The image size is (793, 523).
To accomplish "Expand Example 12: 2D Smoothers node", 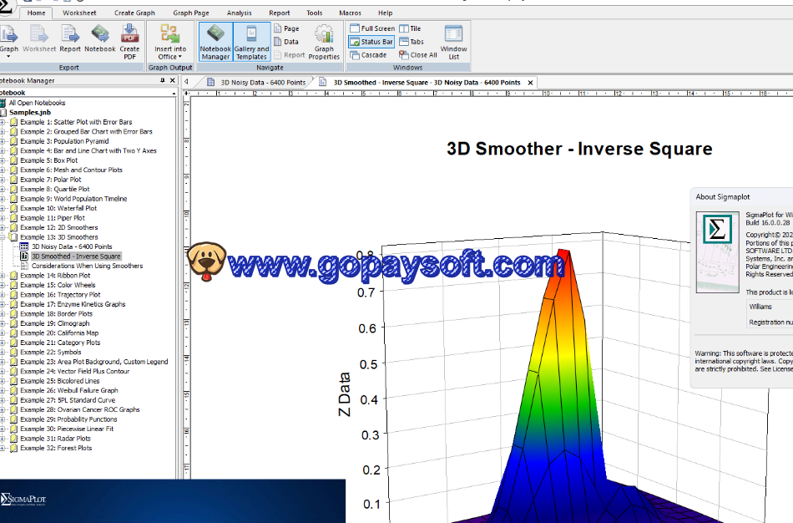I will pyautogui.click(x=3, y=227).
